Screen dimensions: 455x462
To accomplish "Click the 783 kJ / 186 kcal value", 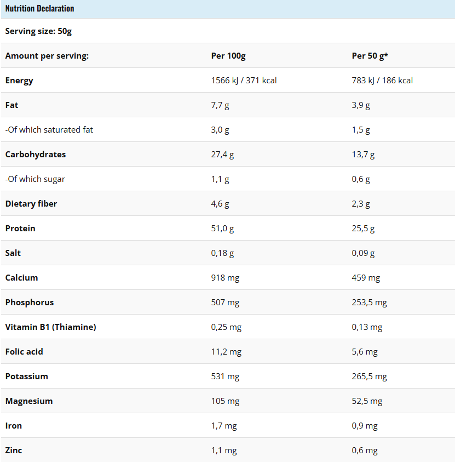I will [382, 81].
